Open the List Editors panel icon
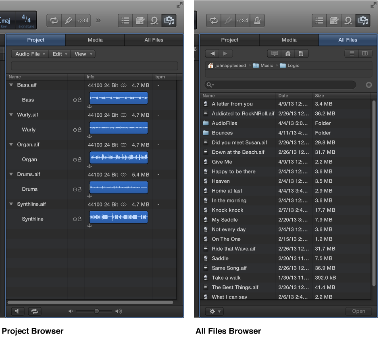 coord(125,20)
